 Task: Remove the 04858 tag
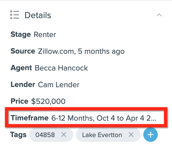tap(64, 135)
